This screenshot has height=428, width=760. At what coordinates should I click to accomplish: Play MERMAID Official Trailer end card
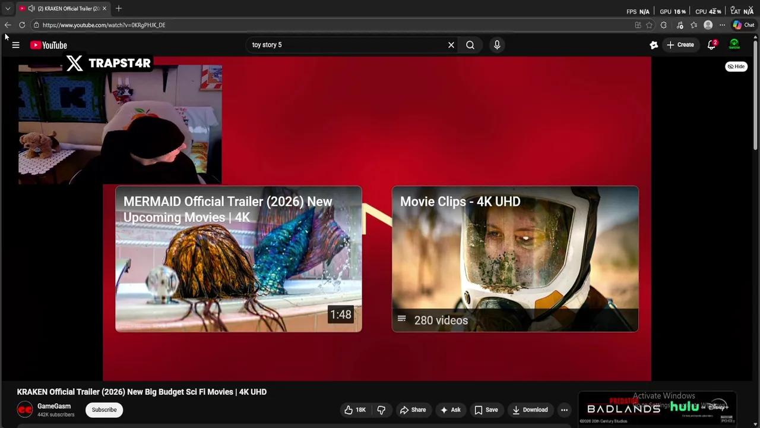click(x=238, y=259)
